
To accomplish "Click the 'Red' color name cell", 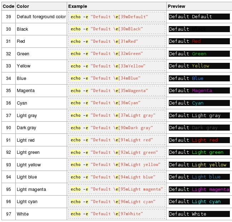I will point(41,41).
